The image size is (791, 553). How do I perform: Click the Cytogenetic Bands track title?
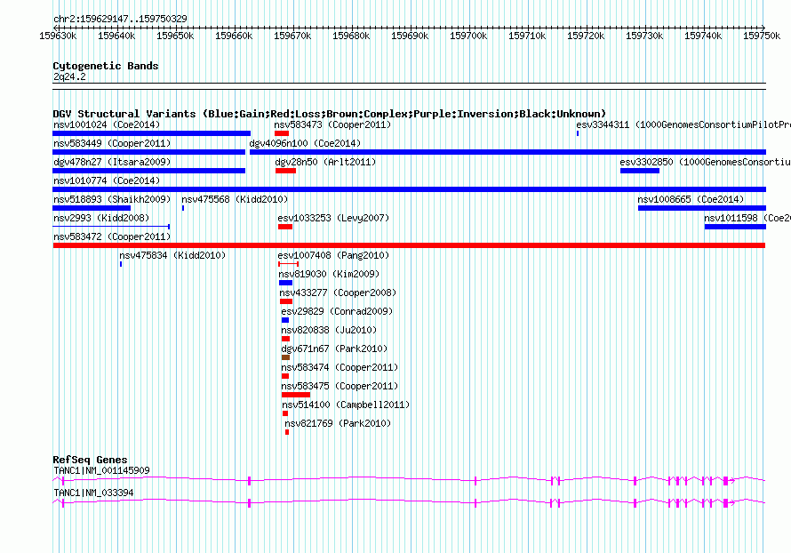pos(106,66)
